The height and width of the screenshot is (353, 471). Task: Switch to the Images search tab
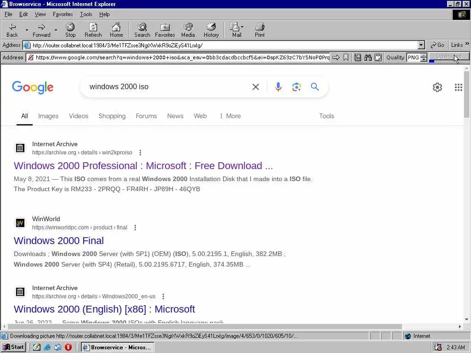pos(48,116)
